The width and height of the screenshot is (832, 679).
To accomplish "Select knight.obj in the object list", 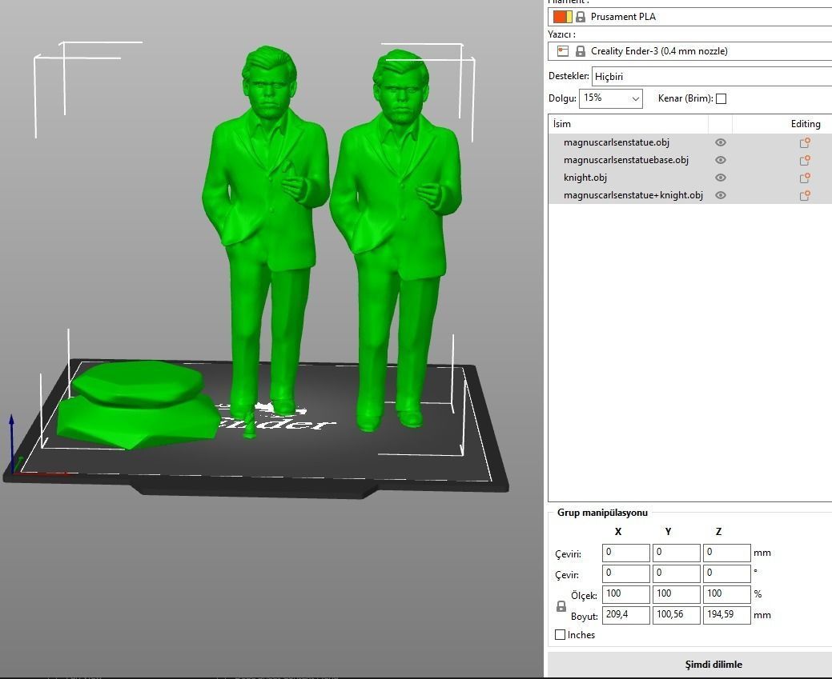I will point(585,178).
